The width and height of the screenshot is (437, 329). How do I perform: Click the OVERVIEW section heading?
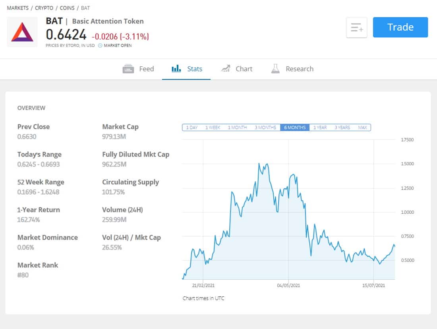[31, 108]
